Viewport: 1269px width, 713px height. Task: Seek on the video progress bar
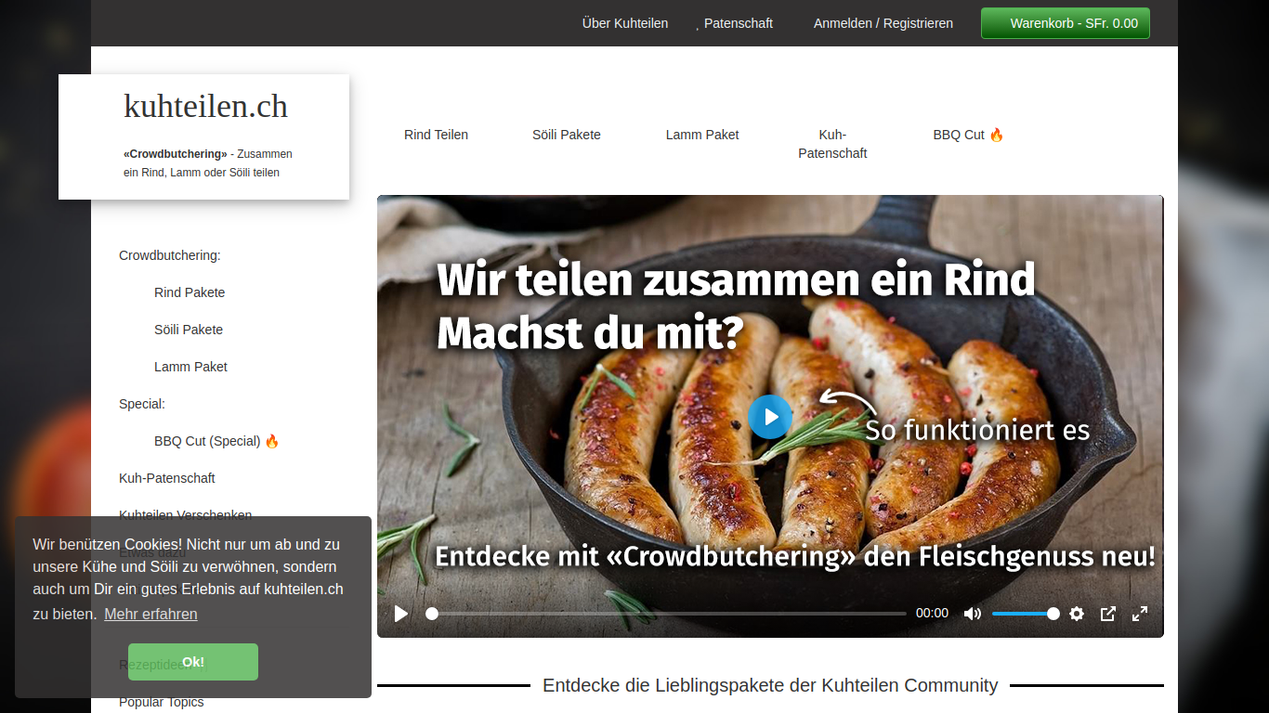pos(666,614)
